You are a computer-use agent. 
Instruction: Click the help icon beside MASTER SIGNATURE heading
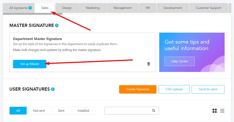coord(57,26)
